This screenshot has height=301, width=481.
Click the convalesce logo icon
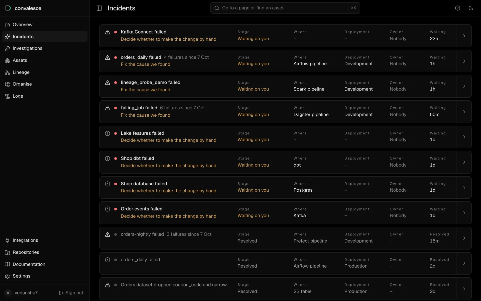click(x=8, y=8)
